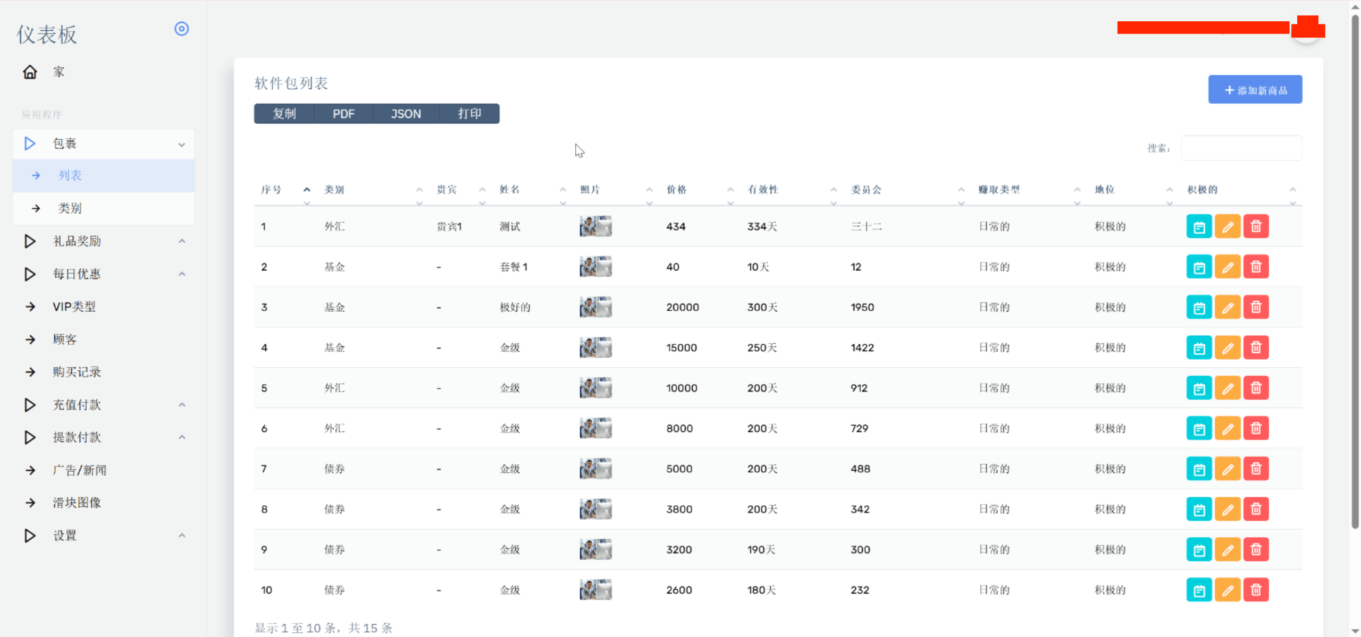Focus the 搜索 input field

click(x=1241, y=148)
